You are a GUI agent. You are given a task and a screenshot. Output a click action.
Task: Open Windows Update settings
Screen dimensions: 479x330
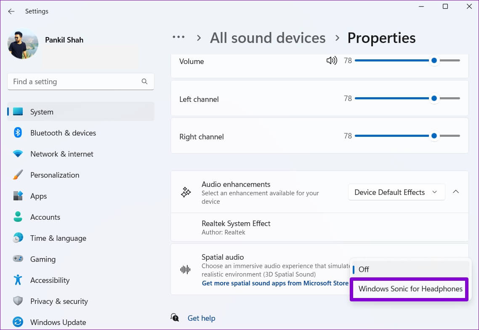(81, 322)
